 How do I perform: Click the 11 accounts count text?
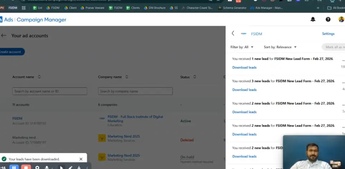[21, 105]
